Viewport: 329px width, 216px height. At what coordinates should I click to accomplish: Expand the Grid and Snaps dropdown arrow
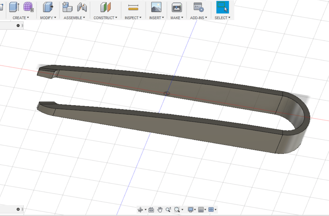205,209
